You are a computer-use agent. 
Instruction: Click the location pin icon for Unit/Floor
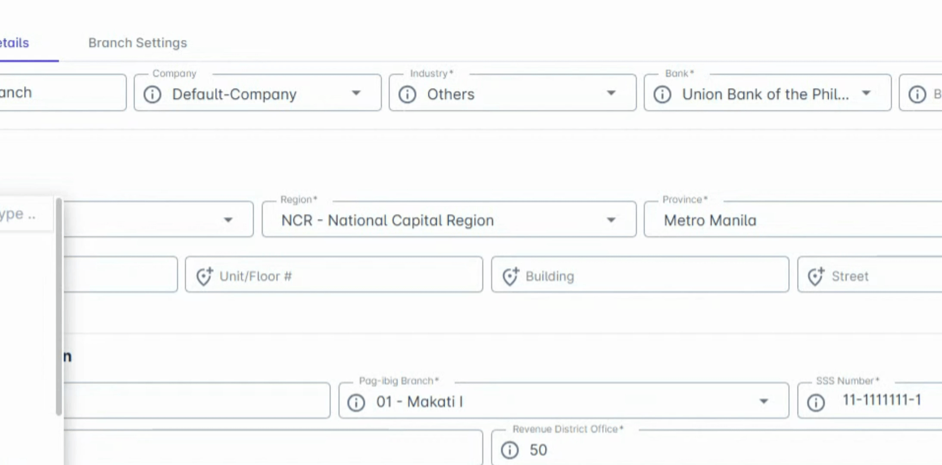(x=204, y=276)
